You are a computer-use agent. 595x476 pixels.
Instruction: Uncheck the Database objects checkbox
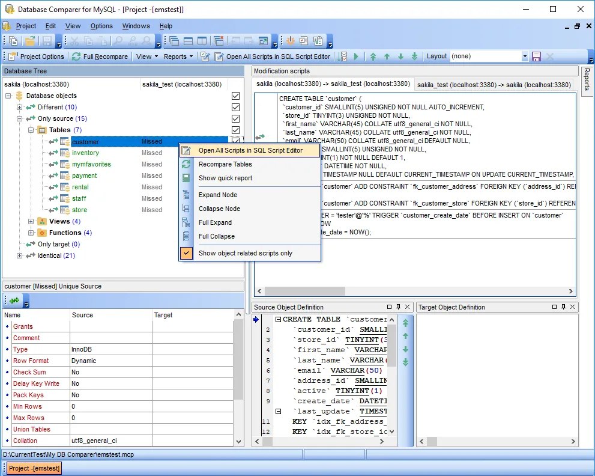point(235,96)
